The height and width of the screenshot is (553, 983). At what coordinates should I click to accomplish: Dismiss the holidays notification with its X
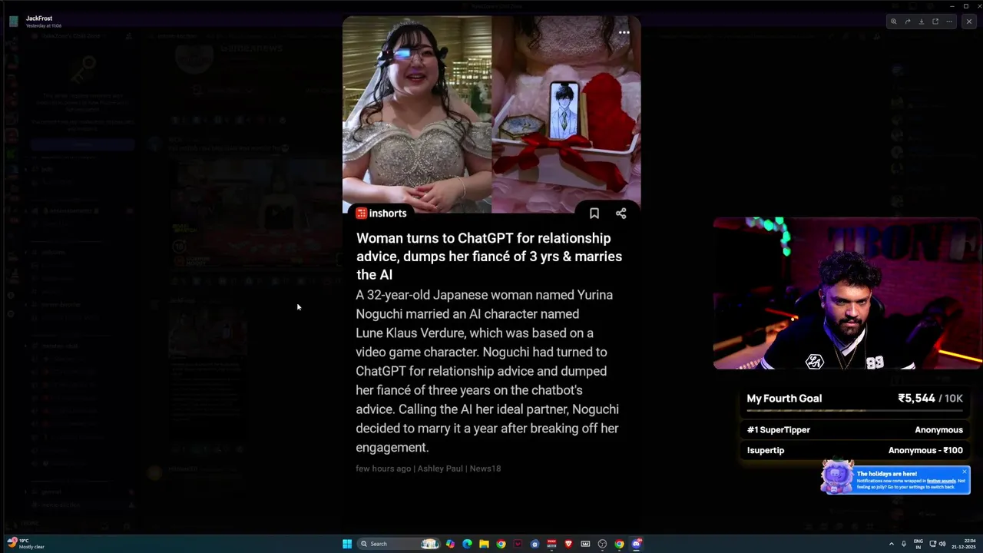pos(965,472)
